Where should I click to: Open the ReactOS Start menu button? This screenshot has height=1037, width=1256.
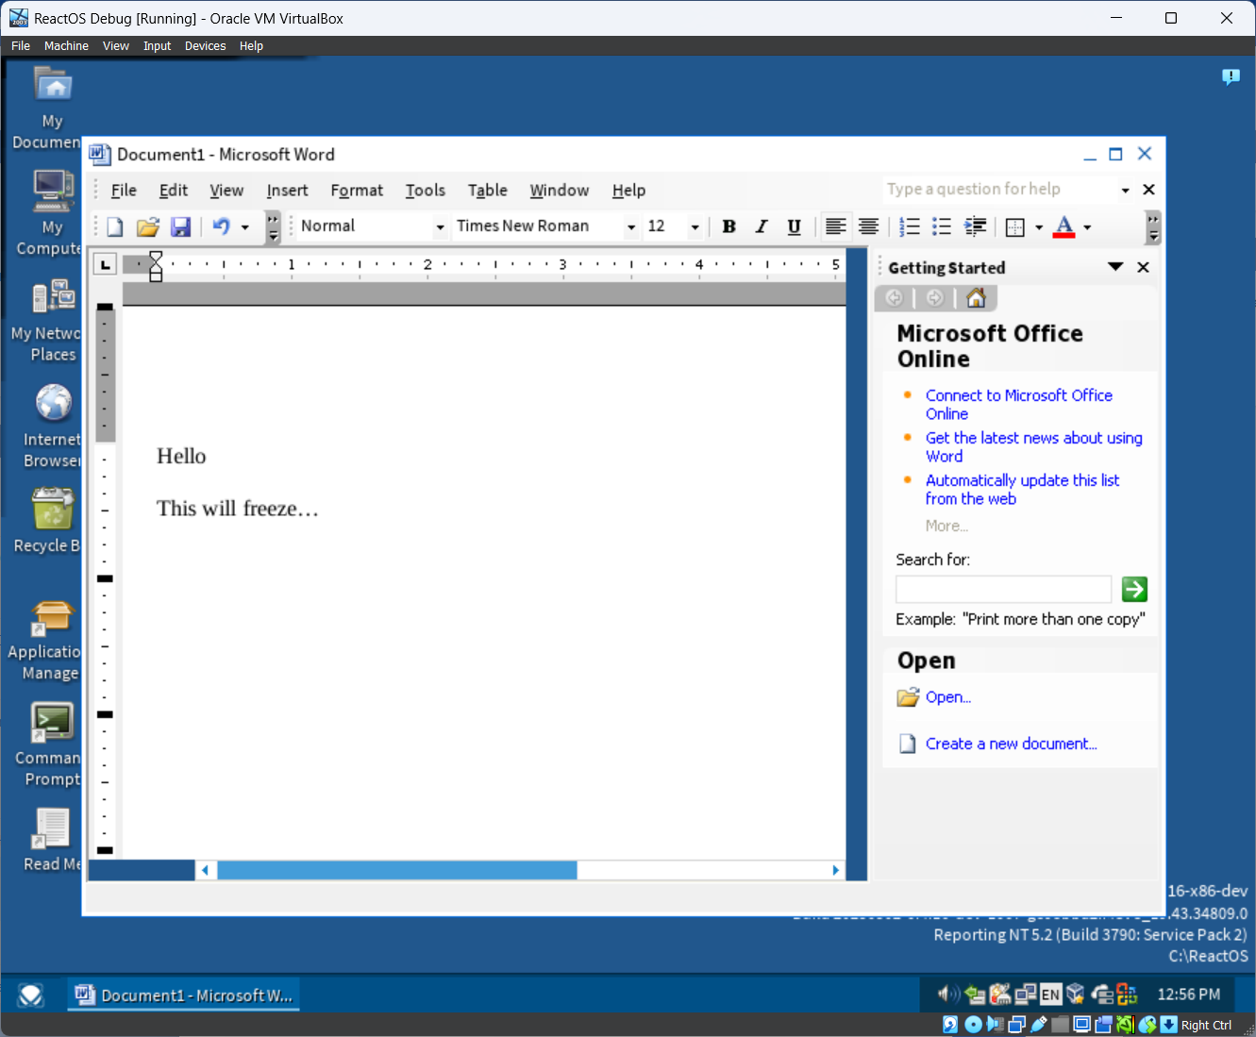pyautogui.click(x=31, y=995)
